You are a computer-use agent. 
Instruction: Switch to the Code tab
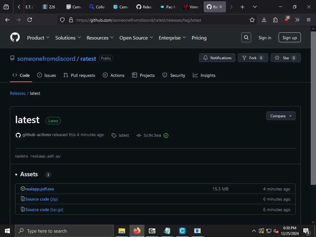point(21,75)
